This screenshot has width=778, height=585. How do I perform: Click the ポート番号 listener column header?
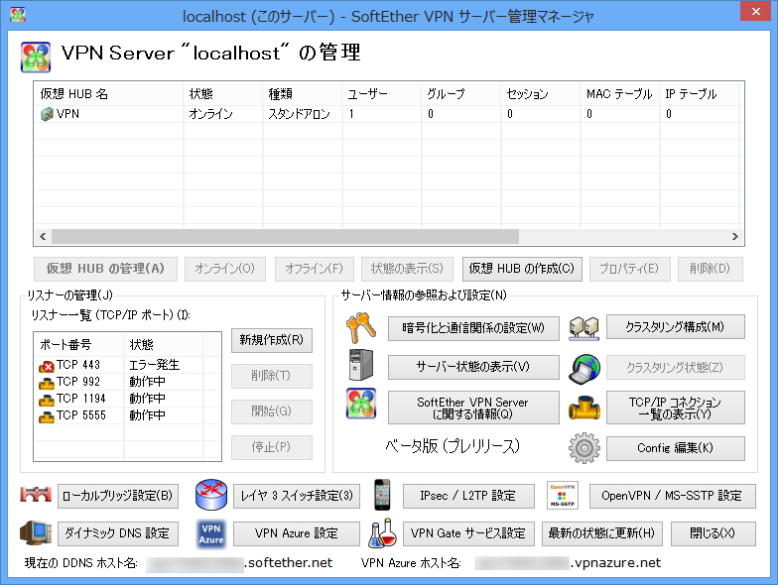point(79,345)
